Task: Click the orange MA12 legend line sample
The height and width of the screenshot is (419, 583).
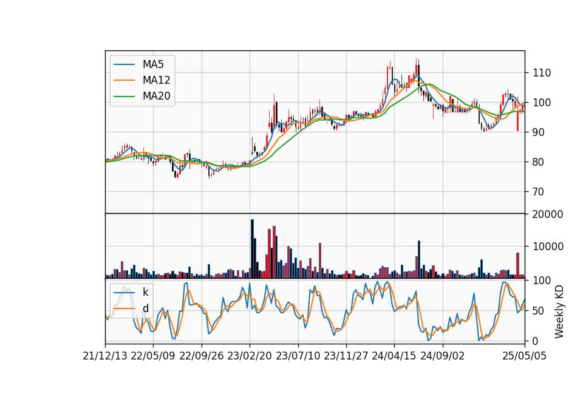Action: [124, 80]
